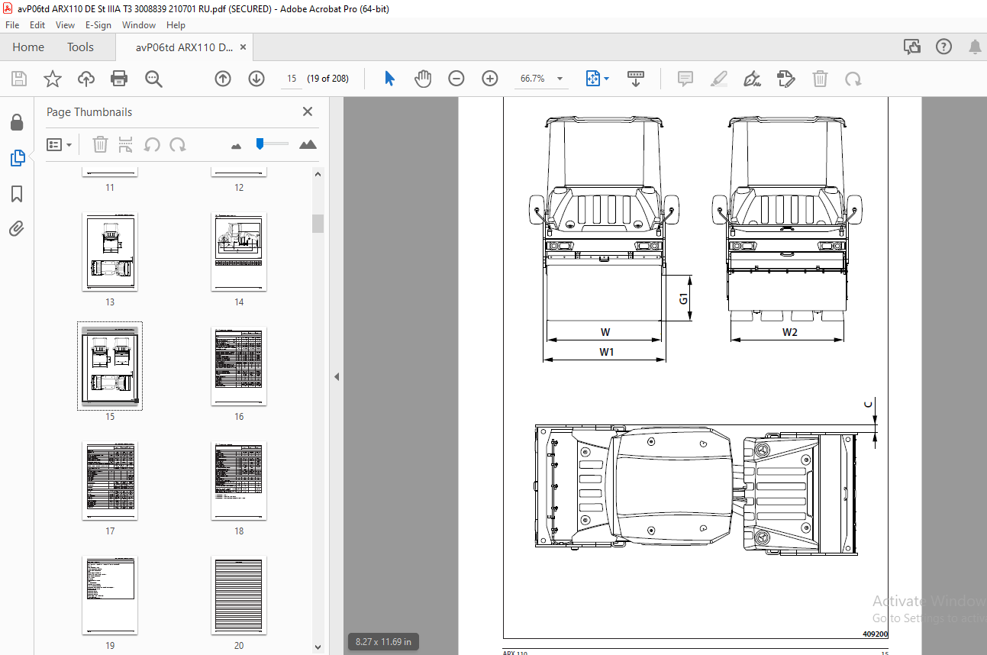Reduce the thumbnail size with the small mountain icon
The image size is (987, 655).
[236, 145]
